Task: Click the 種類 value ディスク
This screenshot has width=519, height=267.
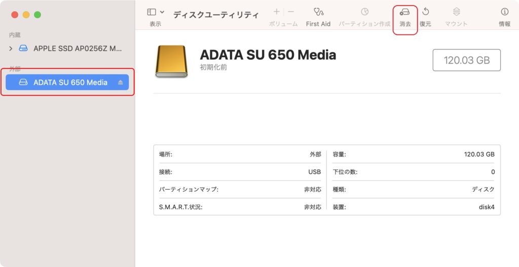Action: tap(483, 189)
